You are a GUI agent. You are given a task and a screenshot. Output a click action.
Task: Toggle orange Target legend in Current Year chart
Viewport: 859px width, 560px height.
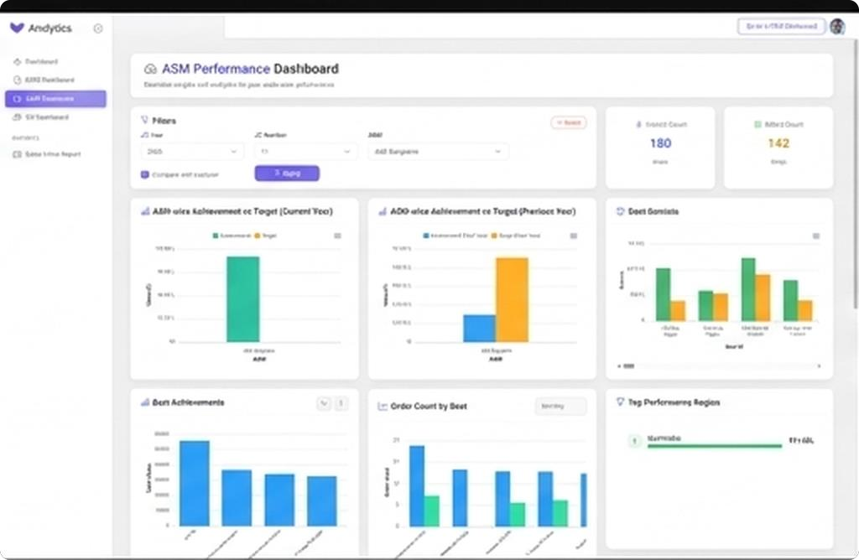(266, 236)
